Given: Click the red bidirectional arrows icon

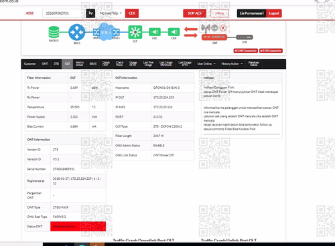Looking at the screenshot, I should click(191, 32).
